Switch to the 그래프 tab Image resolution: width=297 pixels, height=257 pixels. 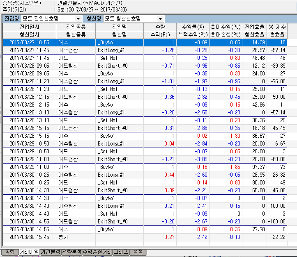(x=121, y=252)
